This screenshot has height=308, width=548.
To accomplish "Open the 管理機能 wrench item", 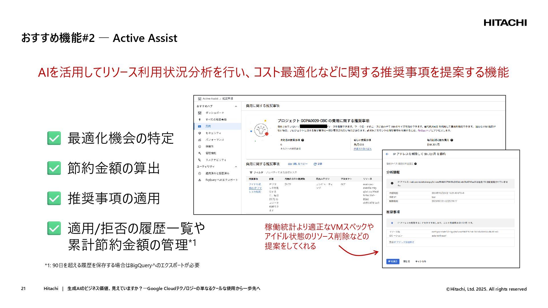I will (211, 153).
